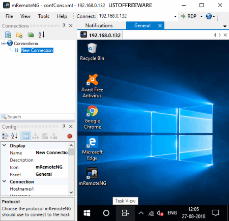Click the Hostname/IP property row

point(38,189)
